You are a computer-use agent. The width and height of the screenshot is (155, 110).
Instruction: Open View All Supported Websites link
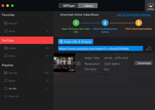point(134,15)
